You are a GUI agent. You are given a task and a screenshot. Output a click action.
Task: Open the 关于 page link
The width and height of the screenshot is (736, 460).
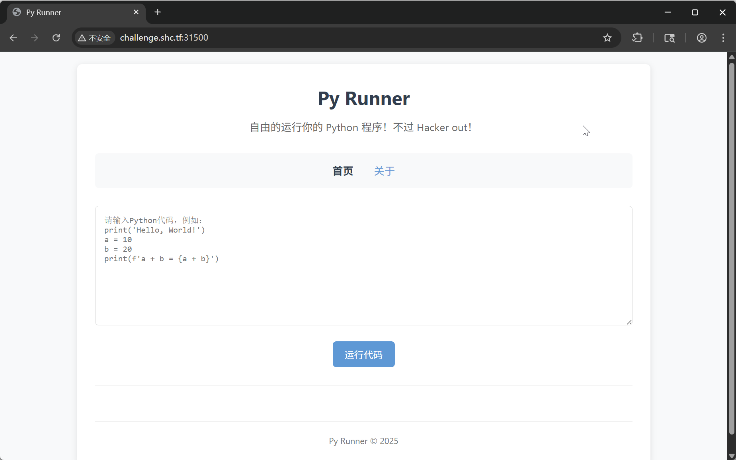coord(384,171)
